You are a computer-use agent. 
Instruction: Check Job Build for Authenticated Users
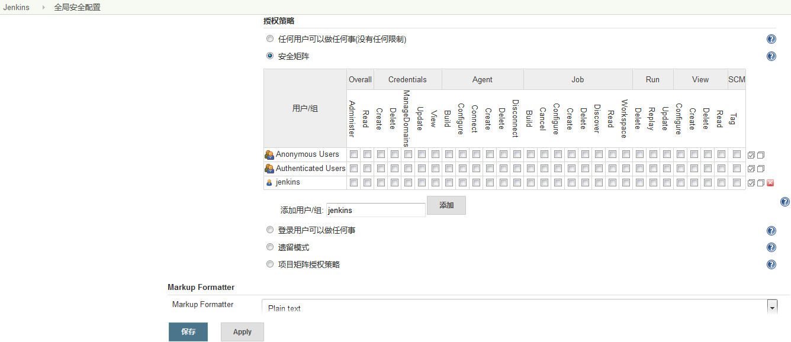530,169
